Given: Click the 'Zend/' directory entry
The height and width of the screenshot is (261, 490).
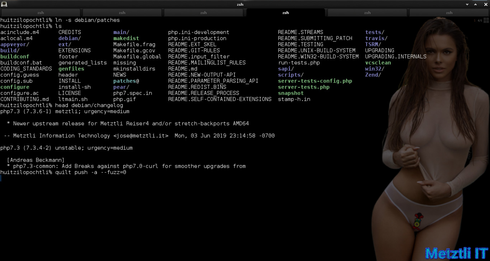Looking at the screenshot, I should (373, 75).
